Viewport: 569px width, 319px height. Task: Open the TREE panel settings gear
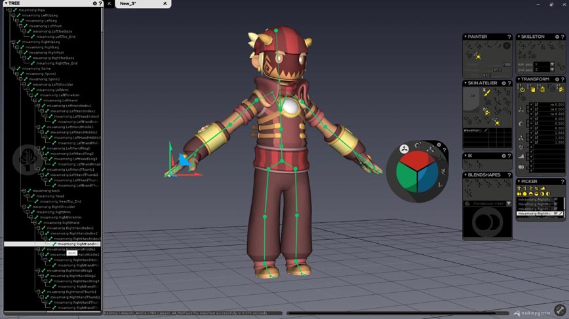(x=95, y=3)
